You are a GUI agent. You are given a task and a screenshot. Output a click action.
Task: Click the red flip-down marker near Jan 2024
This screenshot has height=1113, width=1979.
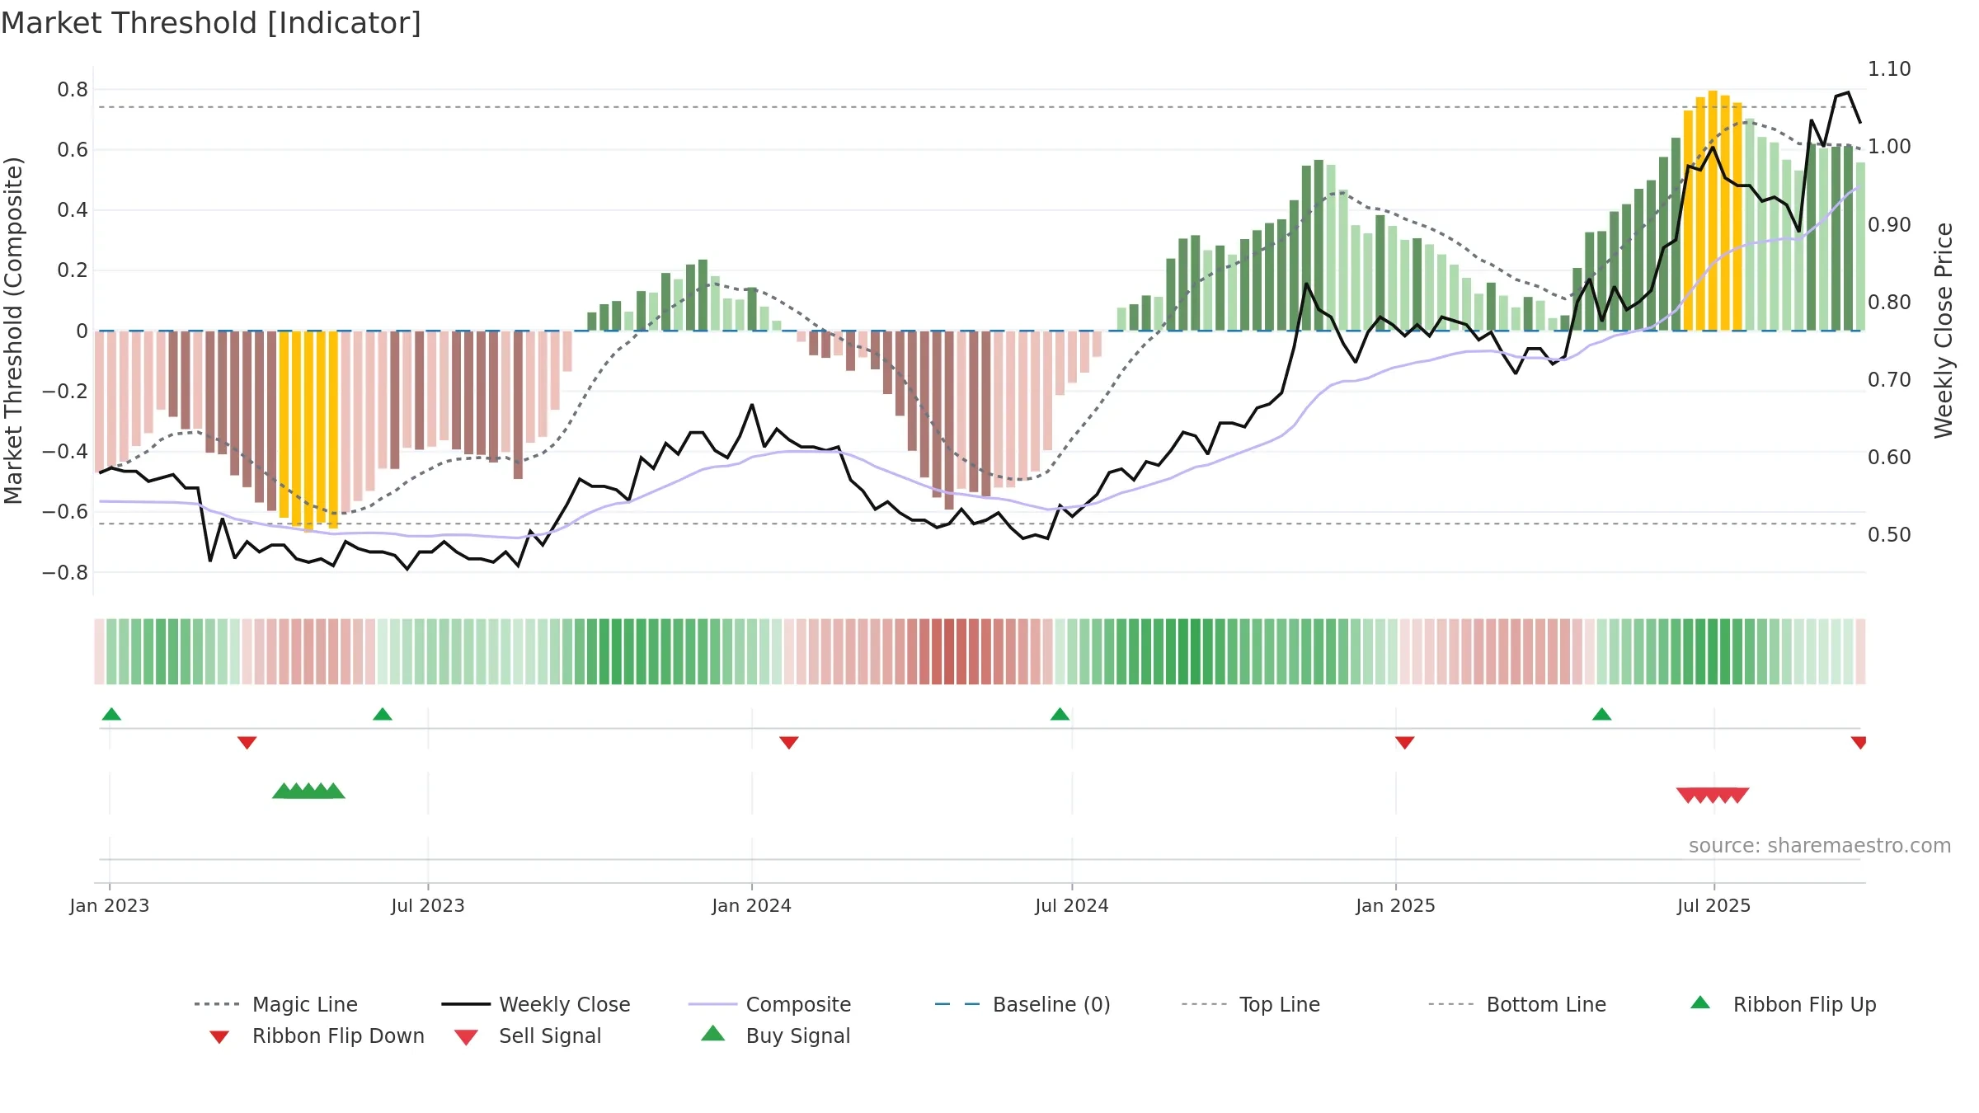(789, 743)
